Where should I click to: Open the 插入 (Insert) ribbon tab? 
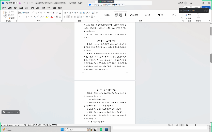[x=15, y=8]
